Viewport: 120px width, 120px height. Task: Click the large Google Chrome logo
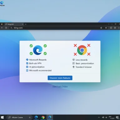click(x=82, y=50)
